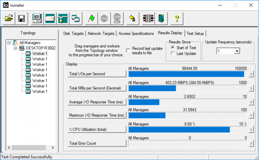The height and width of the screenshot is (160, 259).
Task: Reset workers yellow arrow icon
Action: pyautogui.click(x=133, y=18)
